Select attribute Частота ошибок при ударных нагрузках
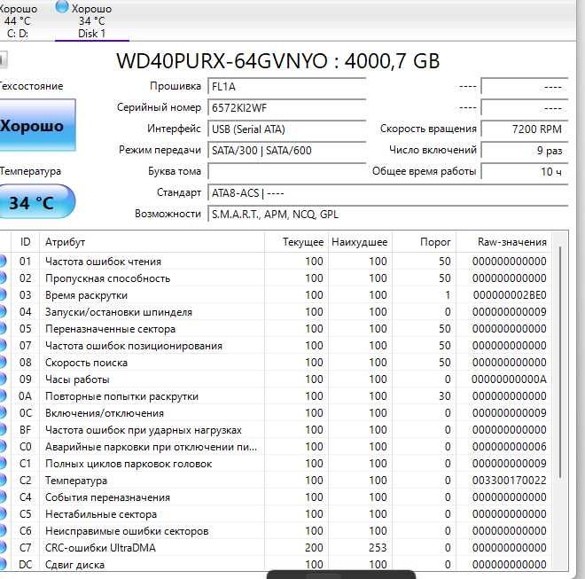This screenshot has width=585, height=579. pos(144,430)
